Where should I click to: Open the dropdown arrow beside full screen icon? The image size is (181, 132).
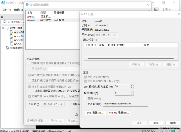[170, 10]
